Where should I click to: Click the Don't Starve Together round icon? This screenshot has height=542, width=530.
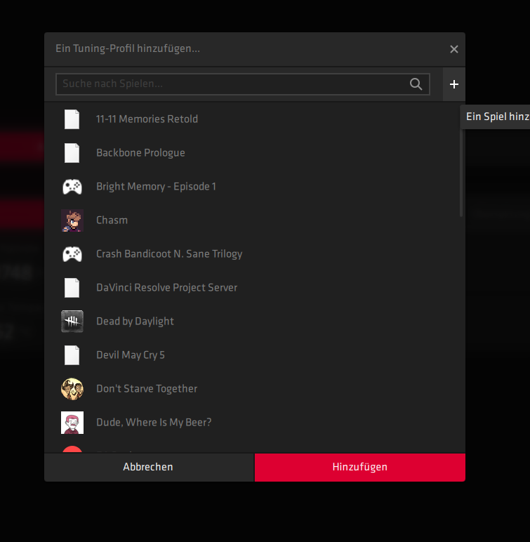click(x=72, y=389)
